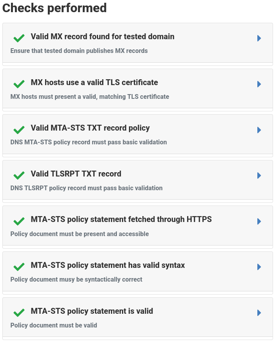Select 'Valid MTA-STS TXT record policy' heading
The height and width of the screenshot is (342, 275).
90,128
